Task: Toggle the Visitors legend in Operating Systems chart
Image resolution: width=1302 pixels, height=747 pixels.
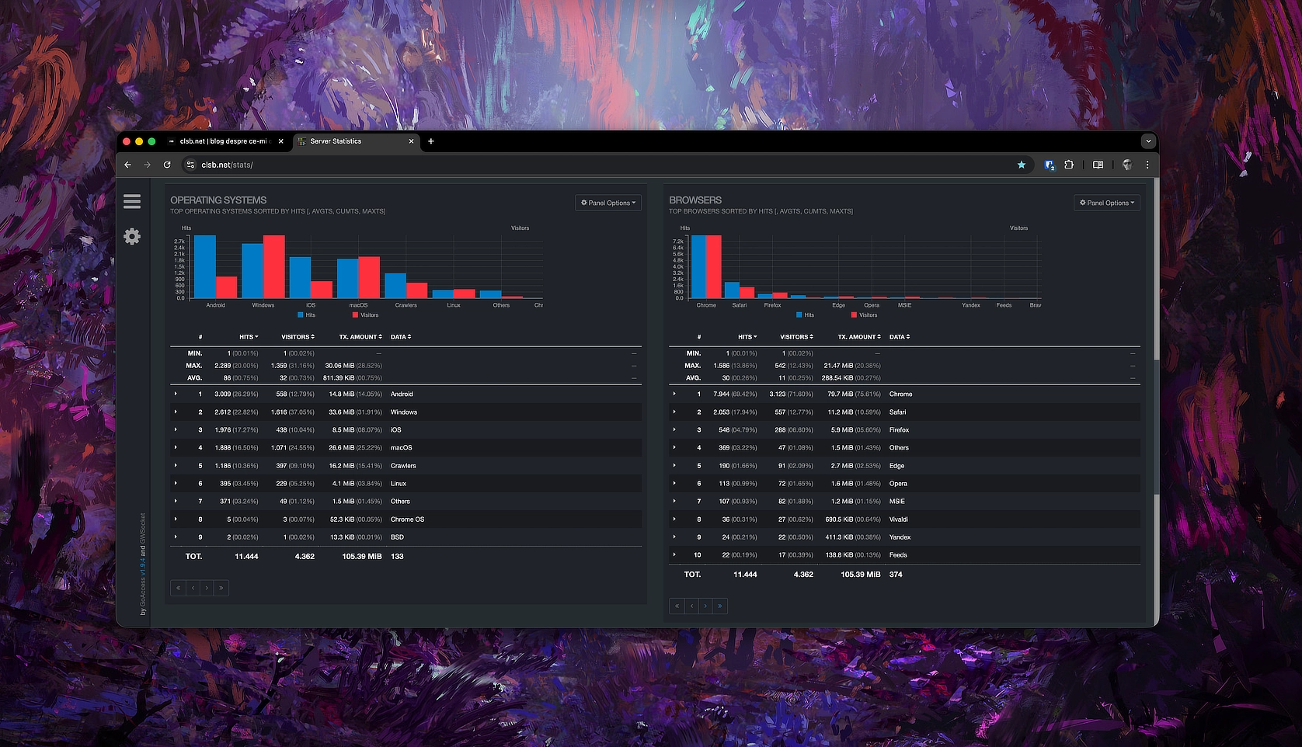Action: [x=365, y=315]
